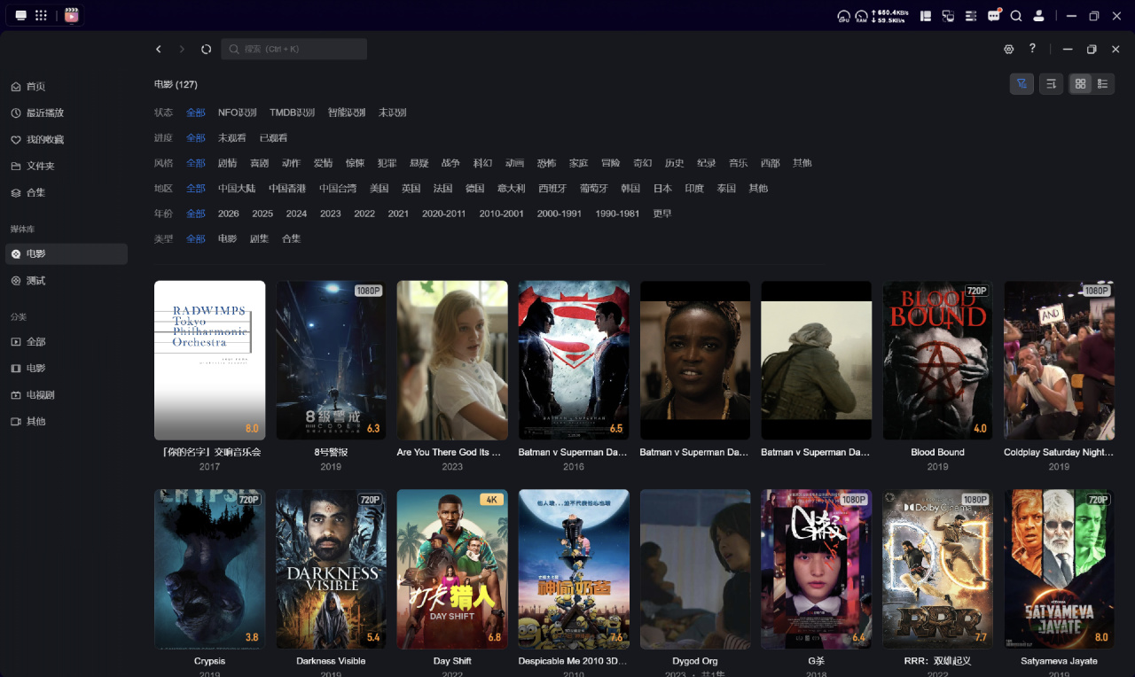
Task: Filter 状态 by TMDB识别
Action: click(x=293, y=113)
